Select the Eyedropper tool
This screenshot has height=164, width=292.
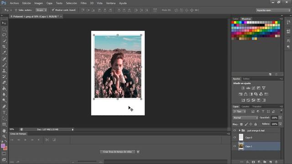4,53
